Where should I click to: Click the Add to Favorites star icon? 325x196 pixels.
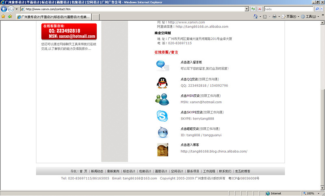click(10, 16)
